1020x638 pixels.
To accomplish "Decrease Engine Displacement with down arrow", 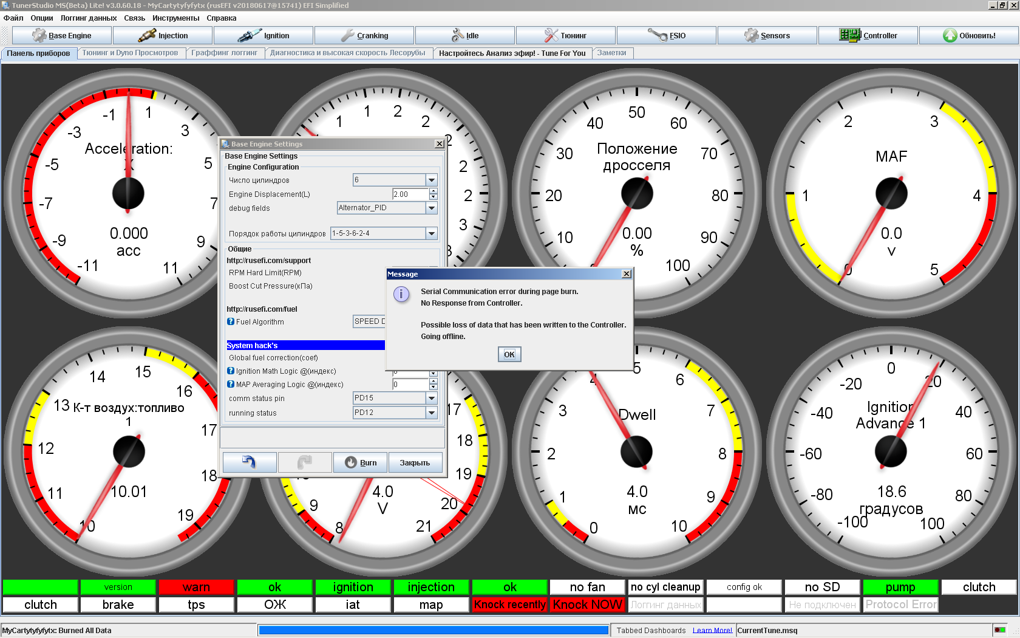I will click(x=433, y=197).
